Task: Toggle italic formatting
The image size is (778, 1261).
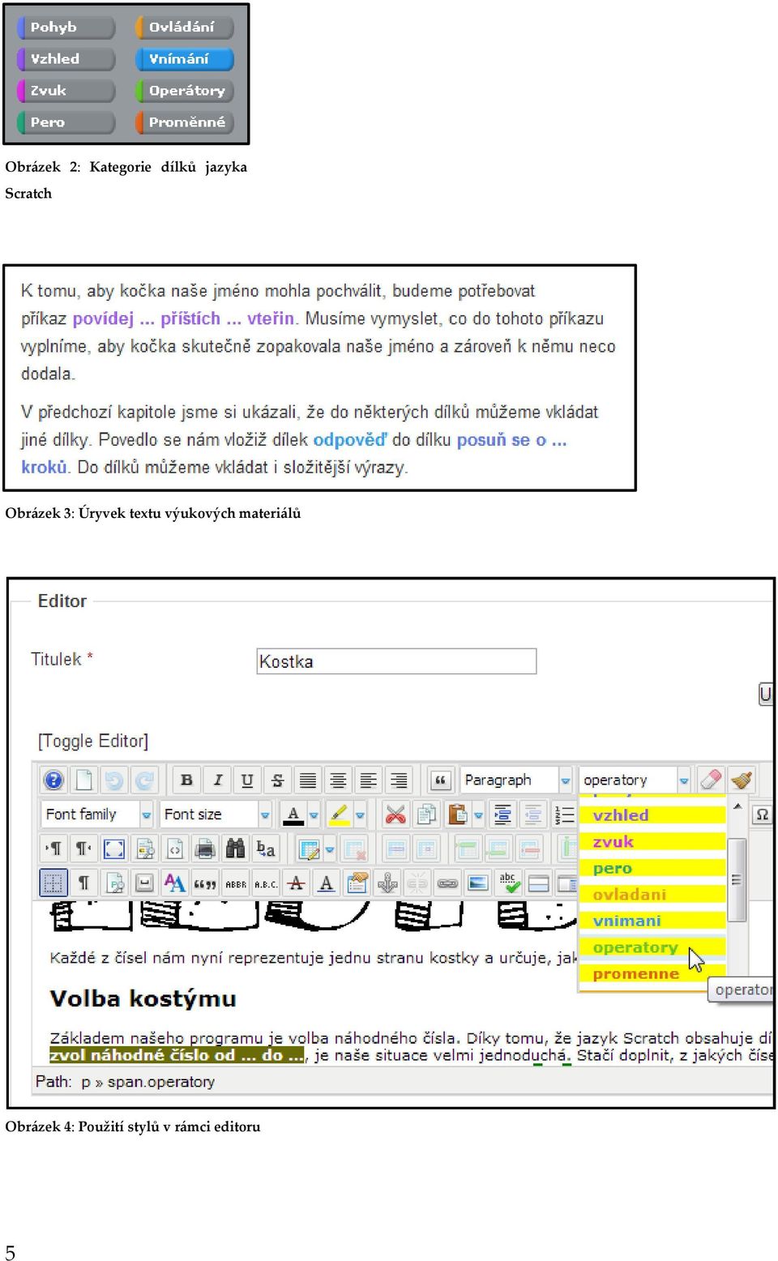Action: click(x=217, y=780)
